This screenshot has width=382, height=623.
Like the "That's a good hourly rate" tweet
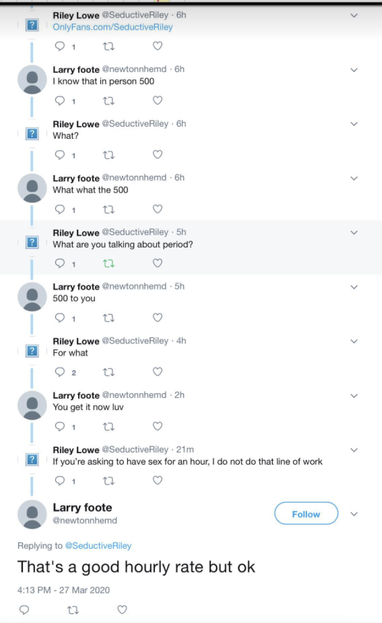[122, 610]
